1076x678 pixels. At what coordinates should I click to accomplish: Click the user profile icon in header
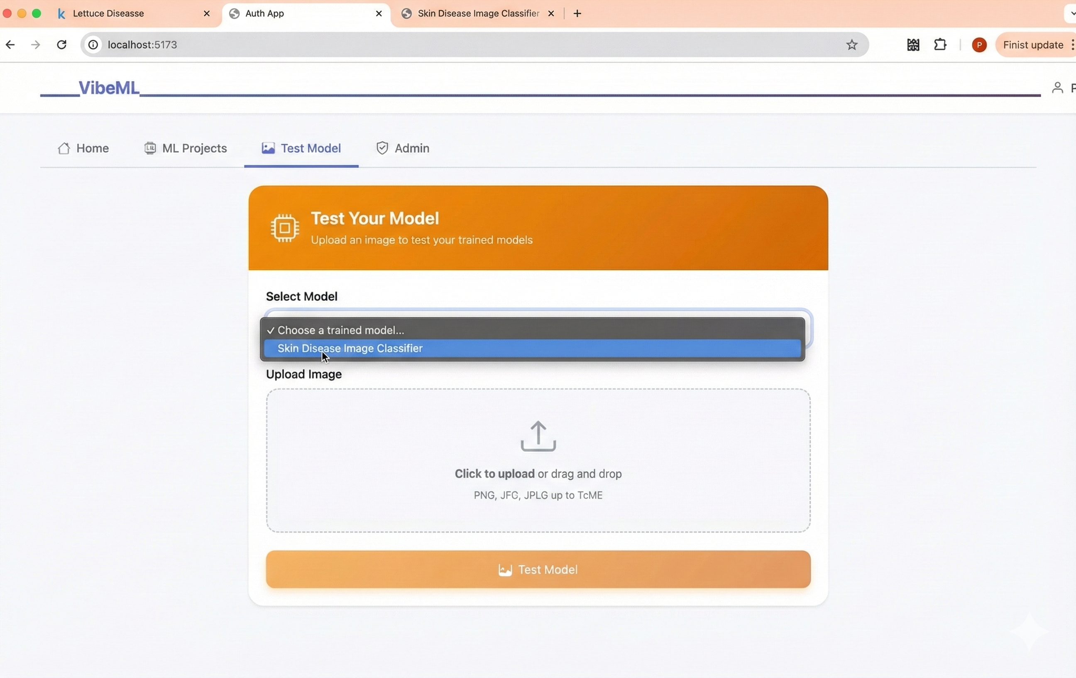point(1057,88)
